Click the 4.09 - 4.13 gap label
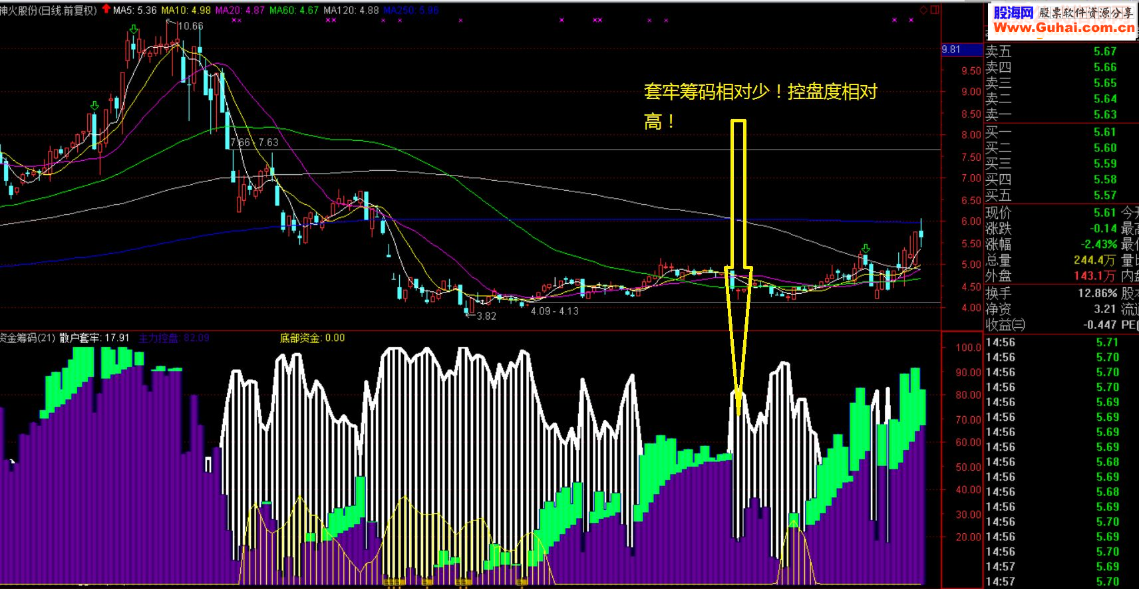Screen dimensions: 1139x589 coord(555,310)
